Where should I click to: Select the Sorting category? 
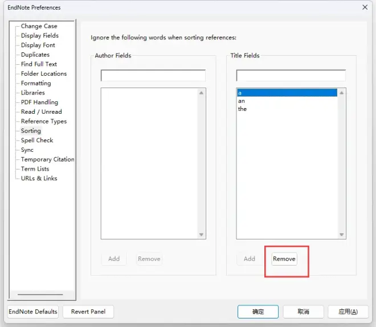tap(31, 131)
